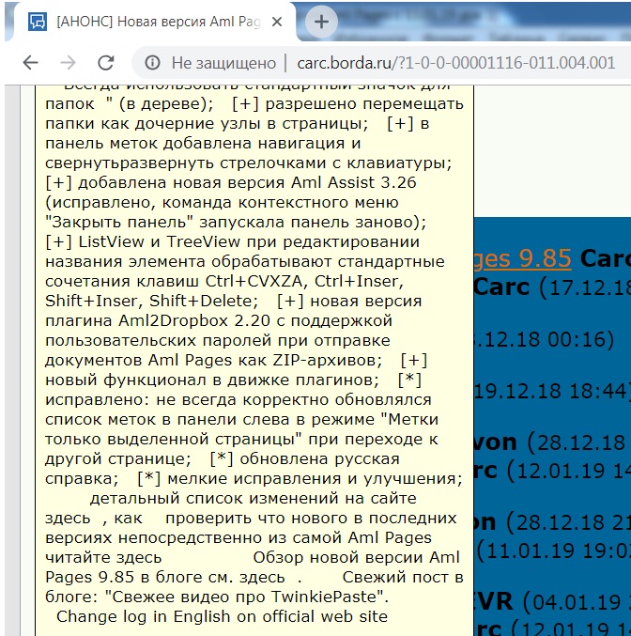Select the '[АНОНС] Новая версия Aml Pag' tab

[x=155, y=22]
